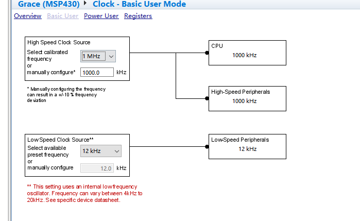Open the Registers link
The height and width of the screenshot is (221, 360).
coord(138,16)
